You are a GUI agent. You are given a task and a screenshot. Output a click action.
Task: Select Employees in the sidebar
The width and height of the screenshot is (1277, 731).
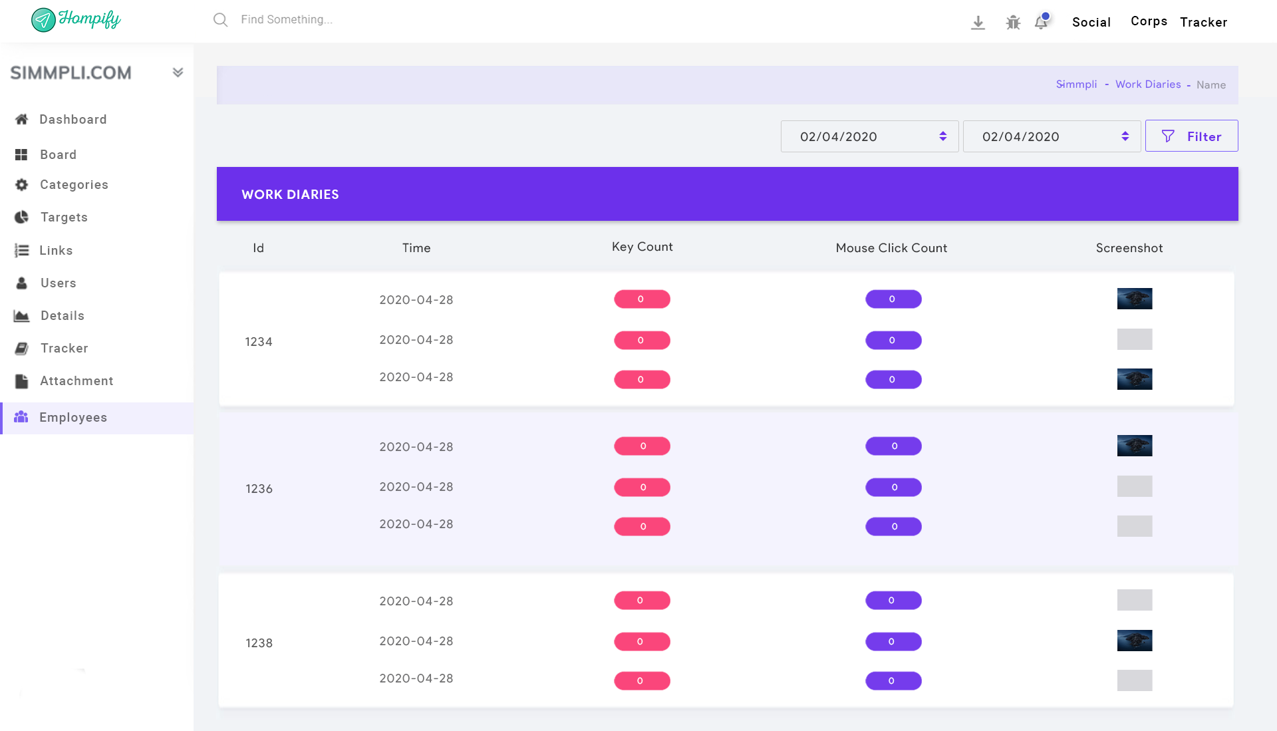click(73, 417)
